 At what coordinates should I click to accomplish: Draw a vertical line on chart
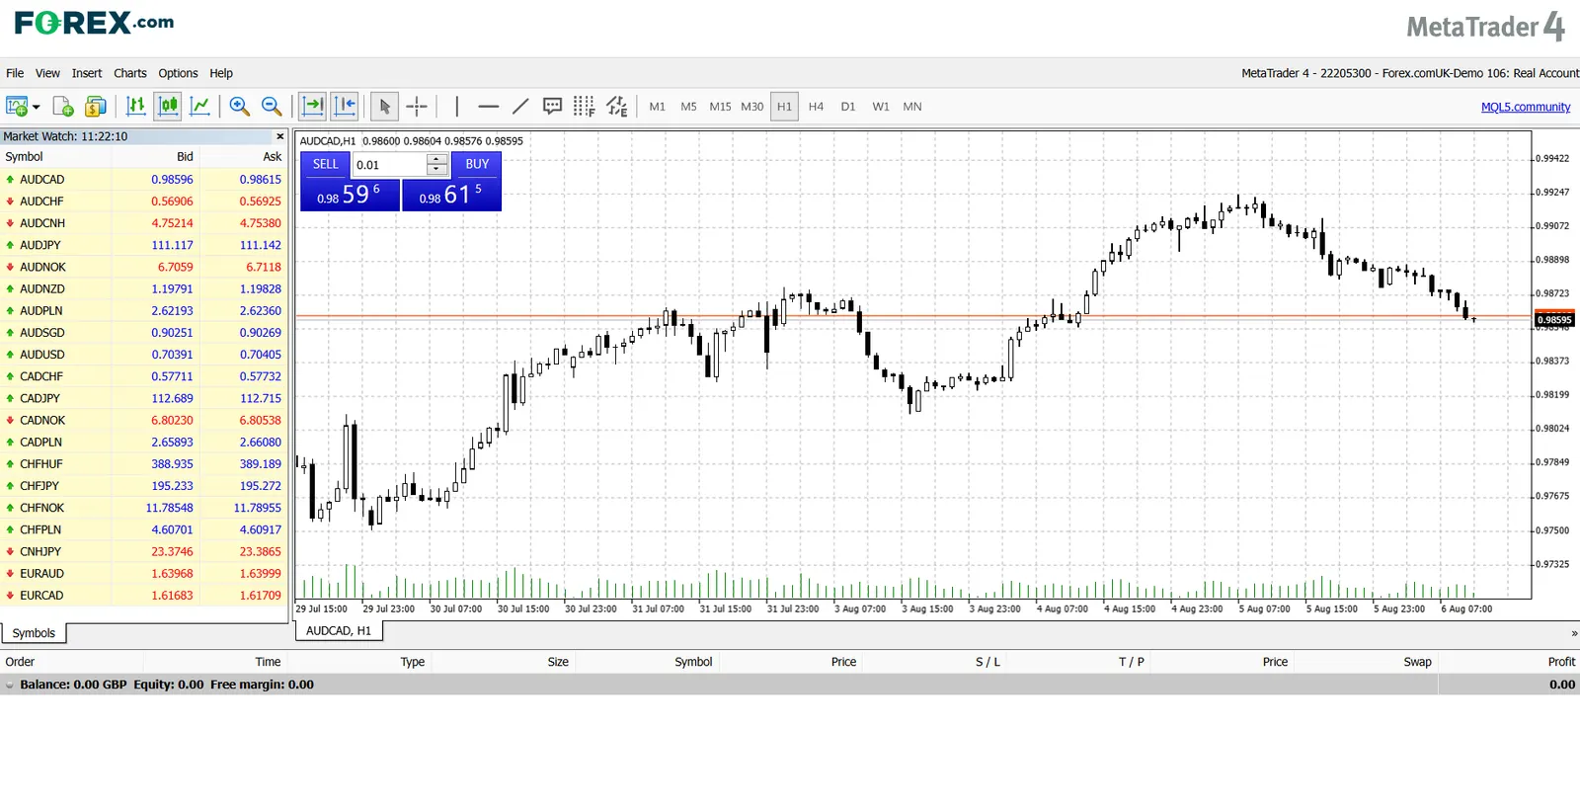pos(456,107)
